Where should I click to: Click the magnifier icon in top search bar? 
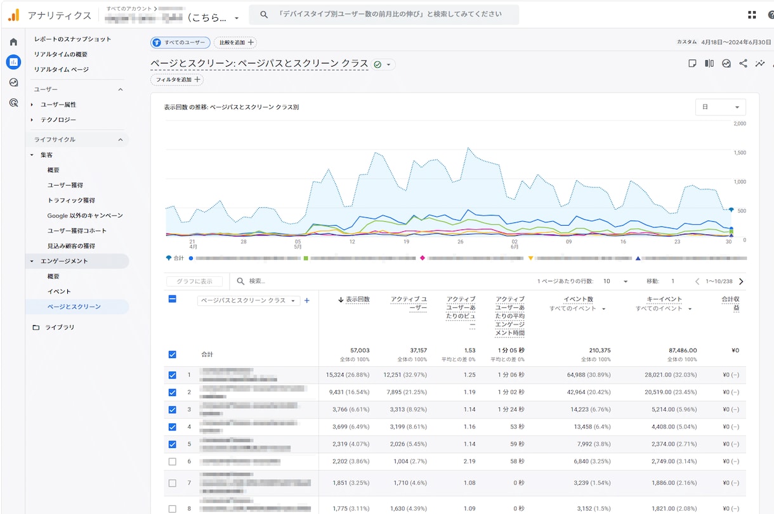coord(264,14)
